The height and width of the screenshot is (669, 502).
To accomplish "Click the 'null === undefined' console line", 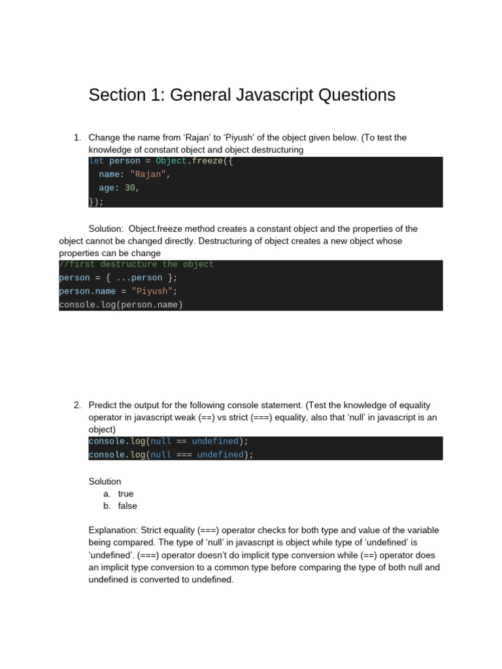I will click(x=171, y=455).
